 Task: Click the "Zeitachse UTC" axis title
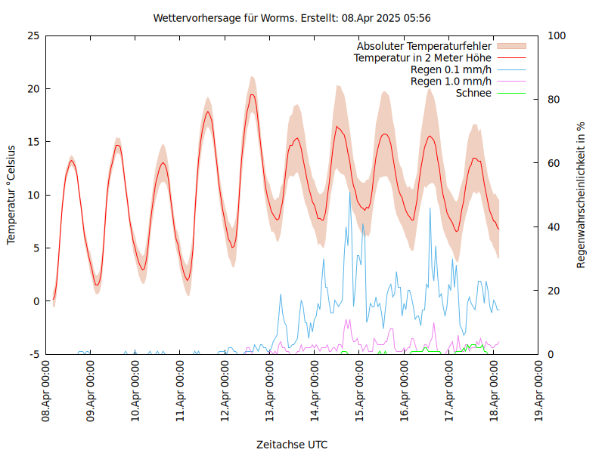click(x=292, y=444)
